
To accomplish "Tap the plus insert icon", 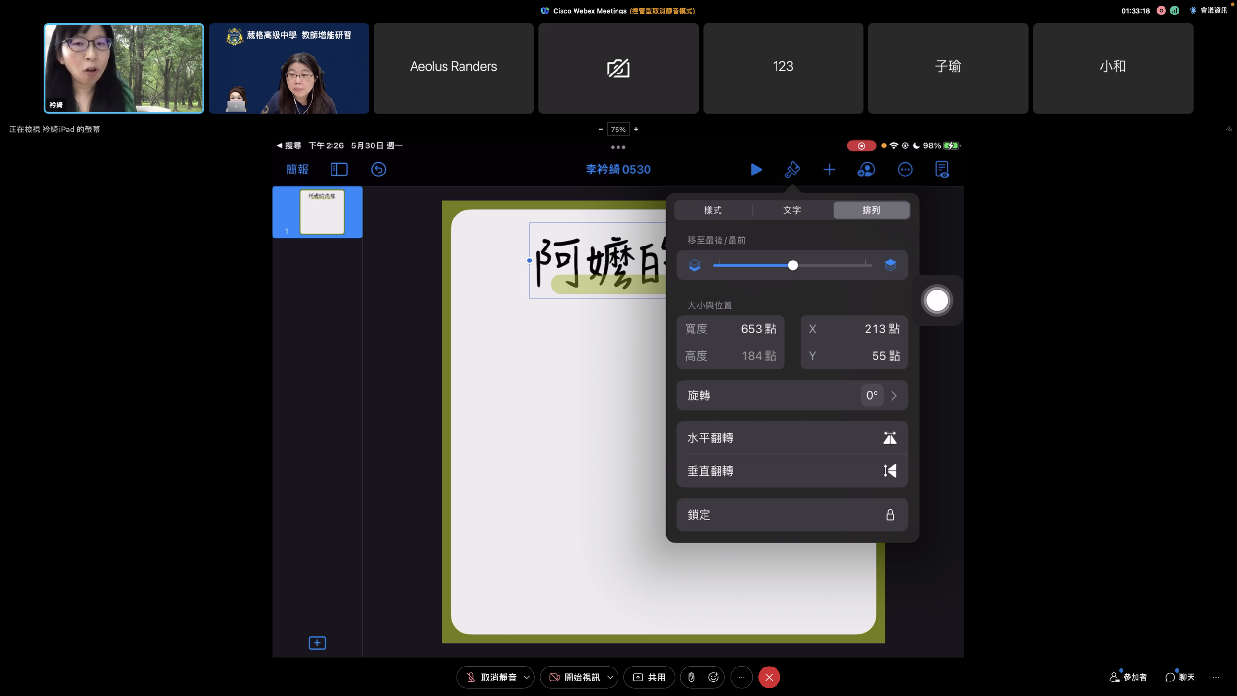I will pos(829,170).
